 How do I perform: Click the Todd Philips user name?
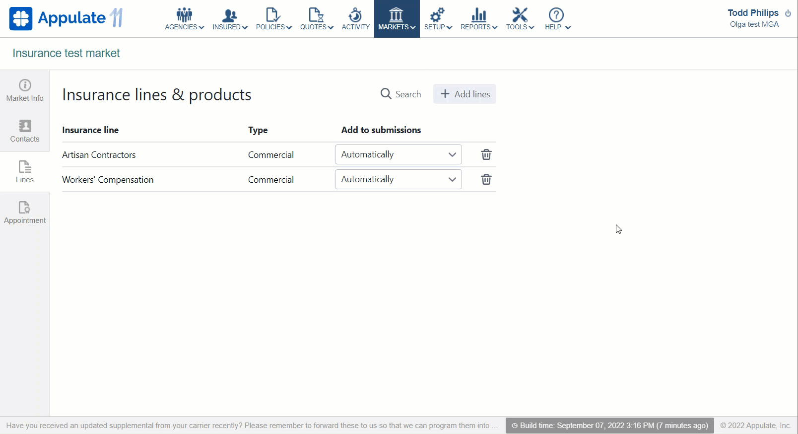coord(753,13)
